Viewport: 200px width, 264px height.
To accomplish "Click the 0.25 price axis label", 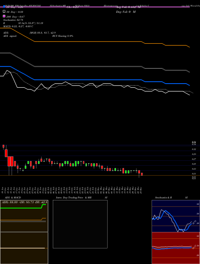I will (x=194, y=164).
